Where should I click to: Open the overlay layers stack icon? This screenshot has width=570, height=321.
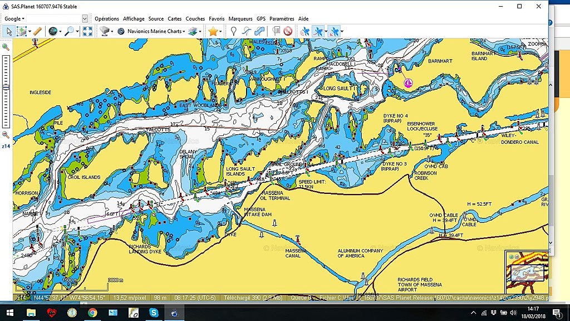pos(193,31)
